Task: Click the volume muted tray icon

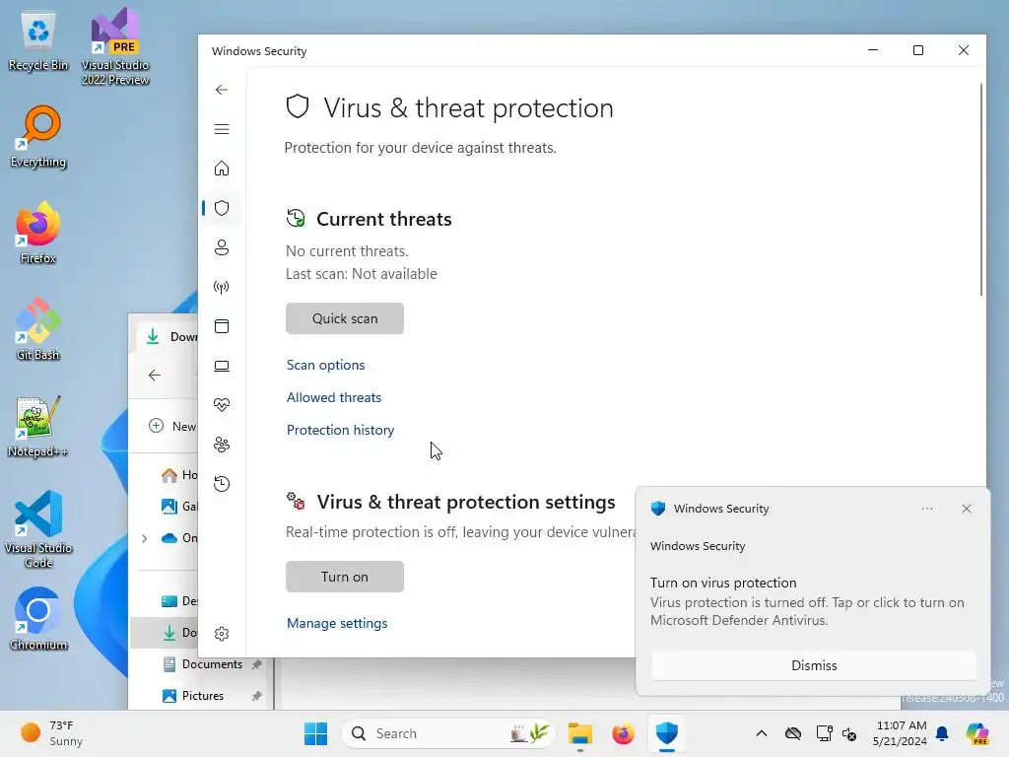Action: [x=849, y=733]
